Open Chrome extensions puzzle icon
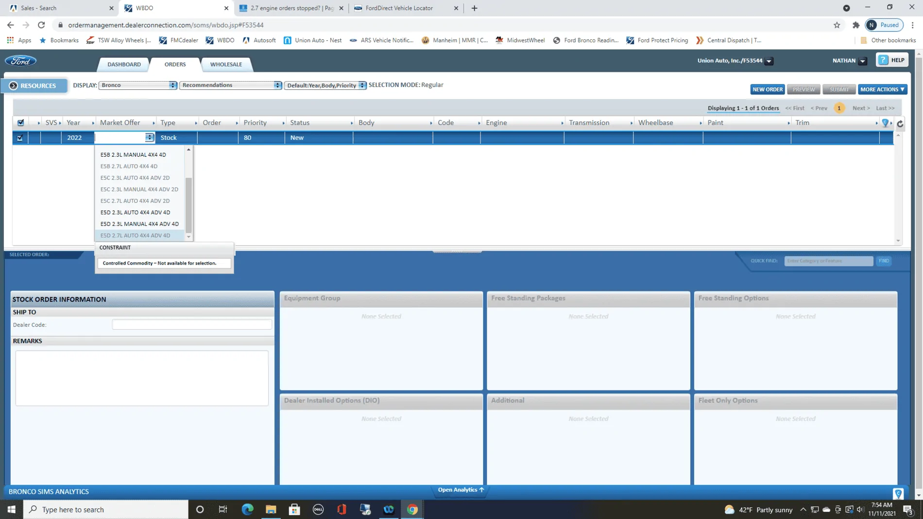923x519 pixels. pyautogui.click(x=856, y=25)
